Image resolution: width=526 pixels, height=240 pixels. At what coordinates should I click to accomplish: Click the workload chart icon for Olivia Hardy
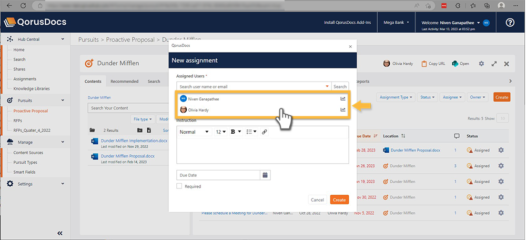pyautogui.click(x=343, y=109)
